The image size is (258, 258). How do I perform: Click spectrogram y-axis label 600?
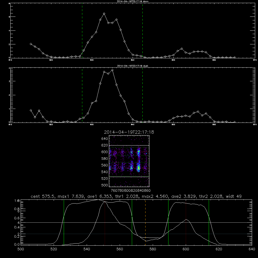(105, 152)
